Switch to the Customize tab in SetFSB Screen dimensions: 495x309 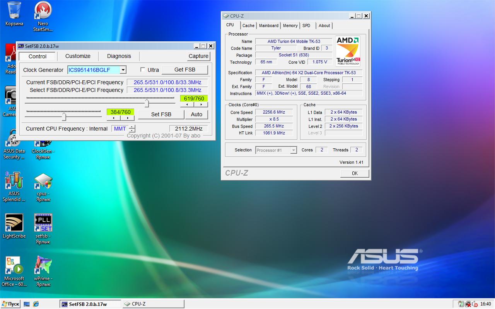pos(78,56)
